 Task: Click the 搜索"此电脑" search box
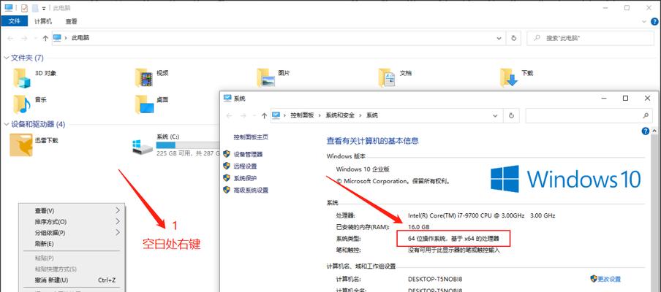point(590,38)
